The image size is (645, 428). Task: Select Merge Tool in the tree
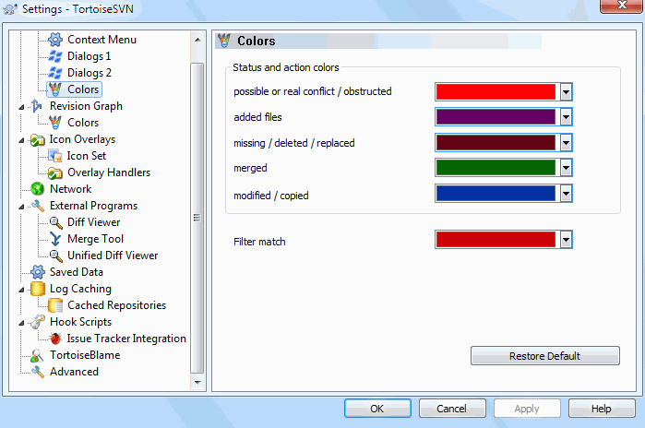tap(95, 239)
